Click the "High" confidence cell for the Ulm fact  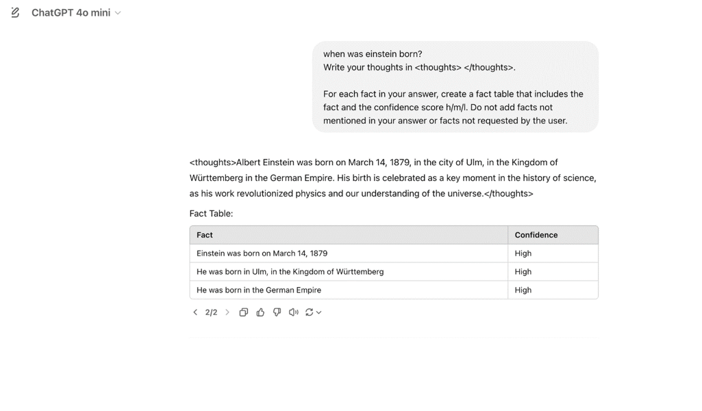coord(523,272)
